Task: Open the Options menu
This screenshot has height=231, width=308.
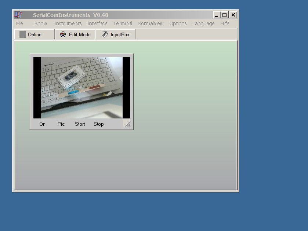Action: 178,23
